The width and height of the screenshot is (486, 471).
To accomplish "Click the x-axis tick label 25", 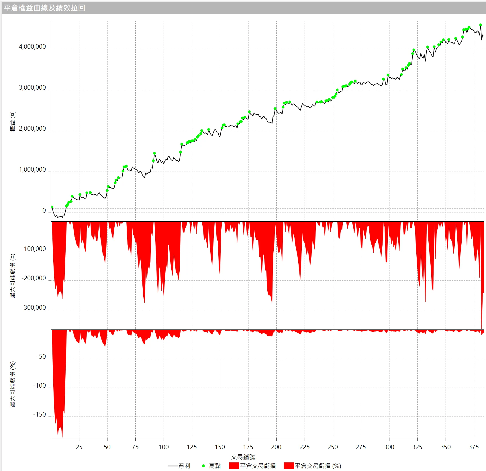I will 79,447.
